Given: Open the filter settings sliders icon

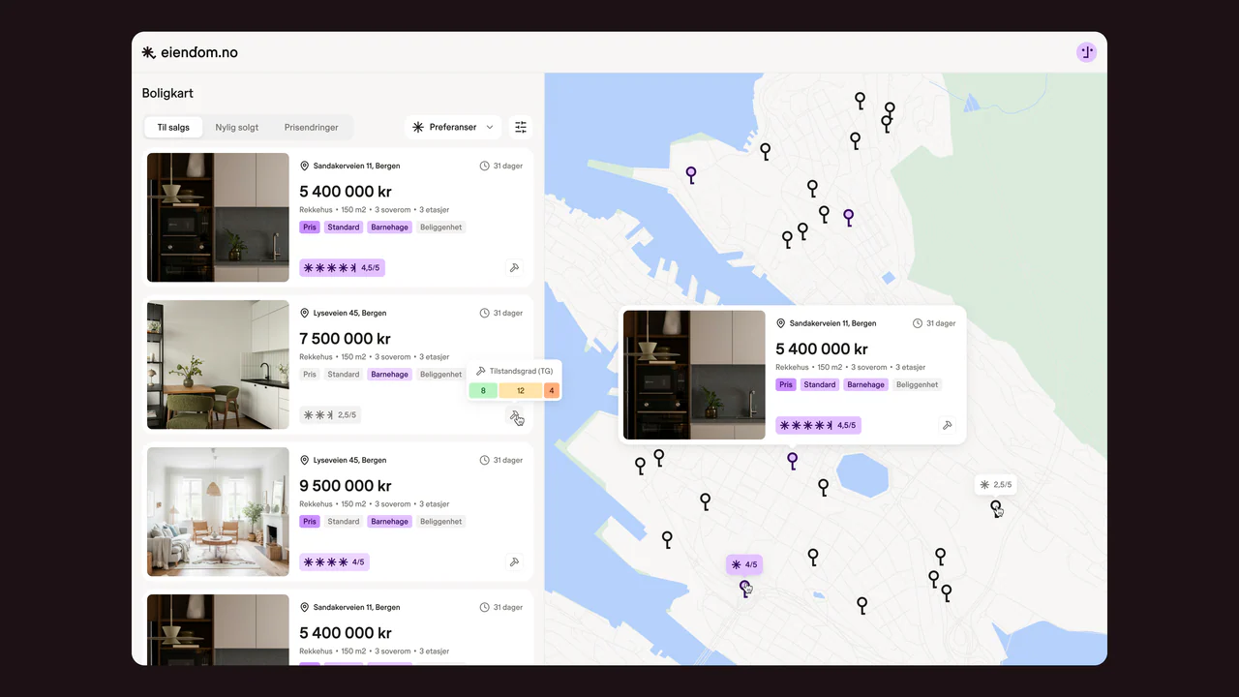Looking at the screenshot, I should pyautogui.click(x=521, y=127).
